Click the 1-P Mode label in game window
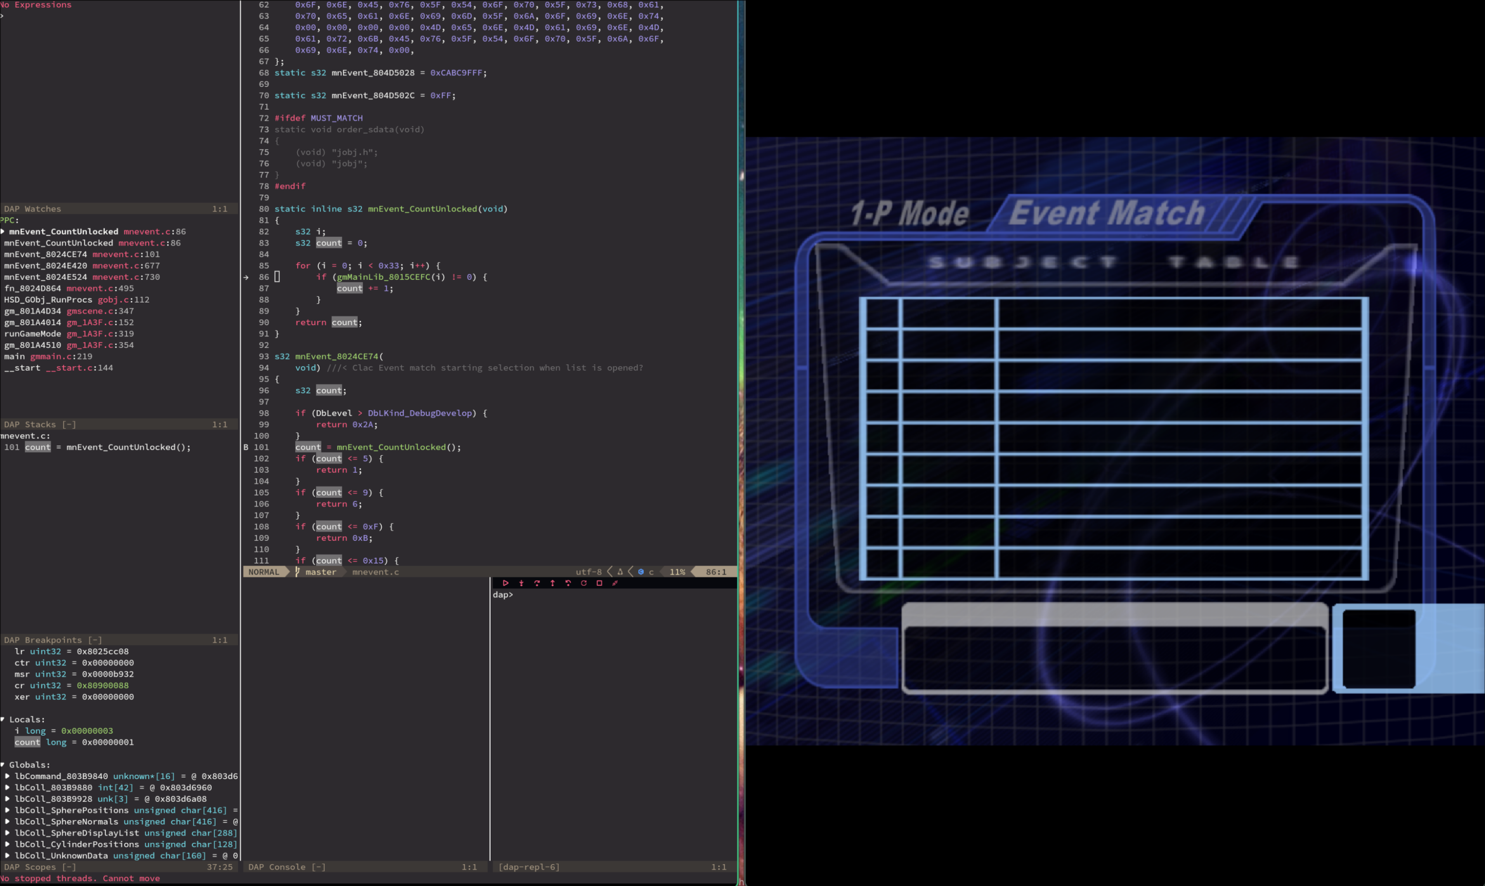 [x=909, y=214]
